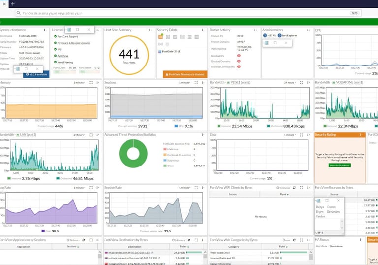Click the Web Categories by Bytes list scrollbar
Screen dimensions: 378x265
[x=311, y=257]
